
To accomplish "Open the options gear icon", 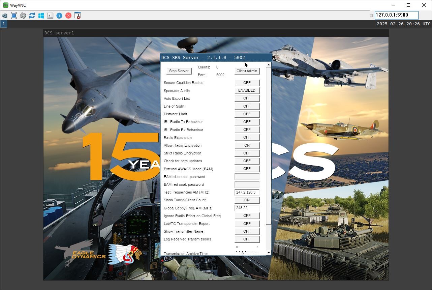I will 23,16.
